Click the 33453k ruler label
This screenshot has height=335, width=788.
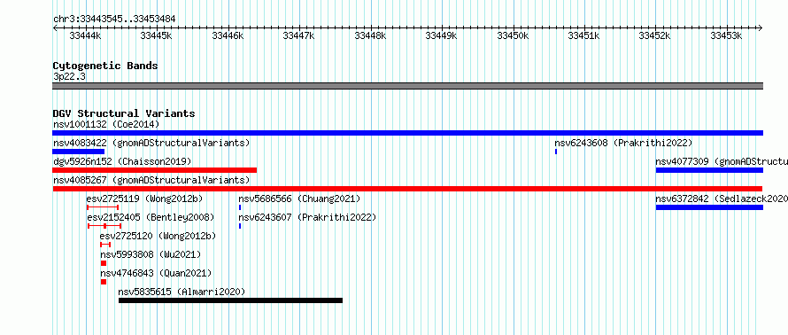point(726,35)
